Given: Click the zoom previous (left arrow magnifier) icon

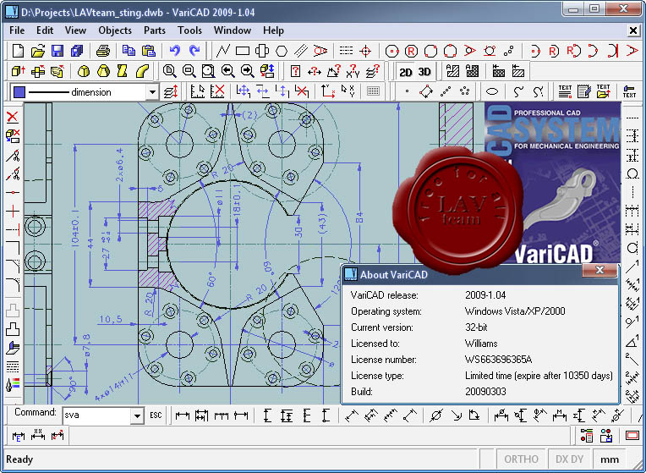Looking at the screenshot, I should click(x=227, y=71).
